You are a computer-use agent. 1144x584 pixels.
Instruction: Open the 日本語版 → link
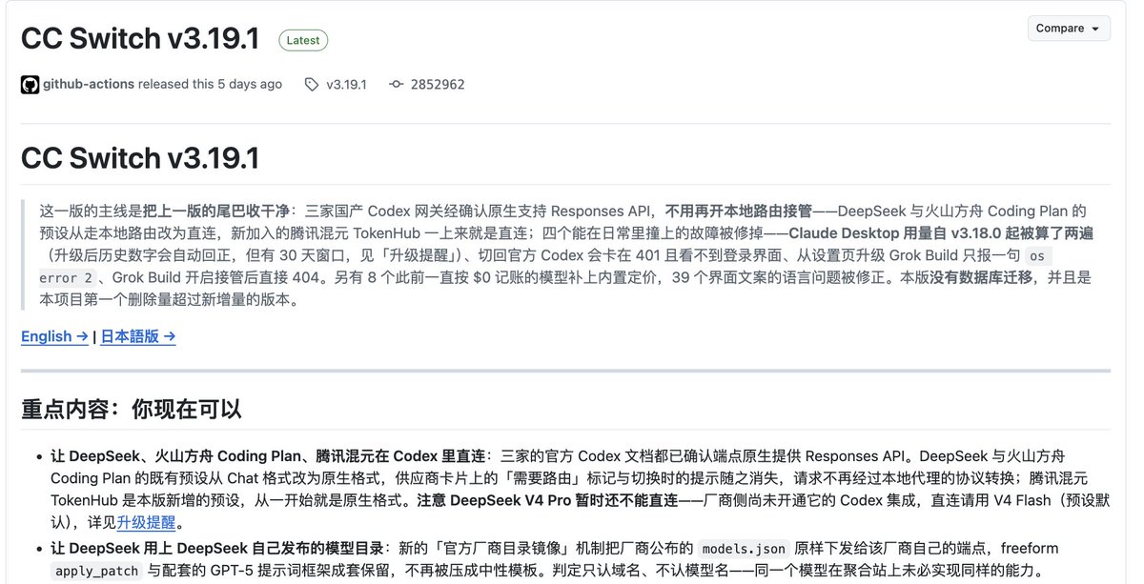pos(138,336)
